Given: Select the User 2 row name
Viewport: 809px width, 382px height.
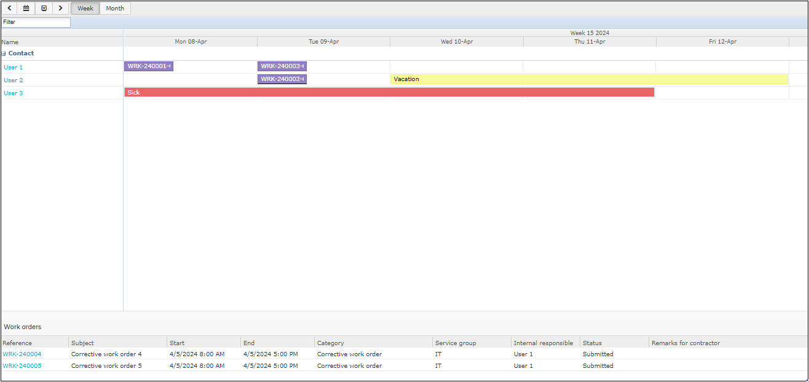Looking at the screenshot, I should click(x=13, y=80).
